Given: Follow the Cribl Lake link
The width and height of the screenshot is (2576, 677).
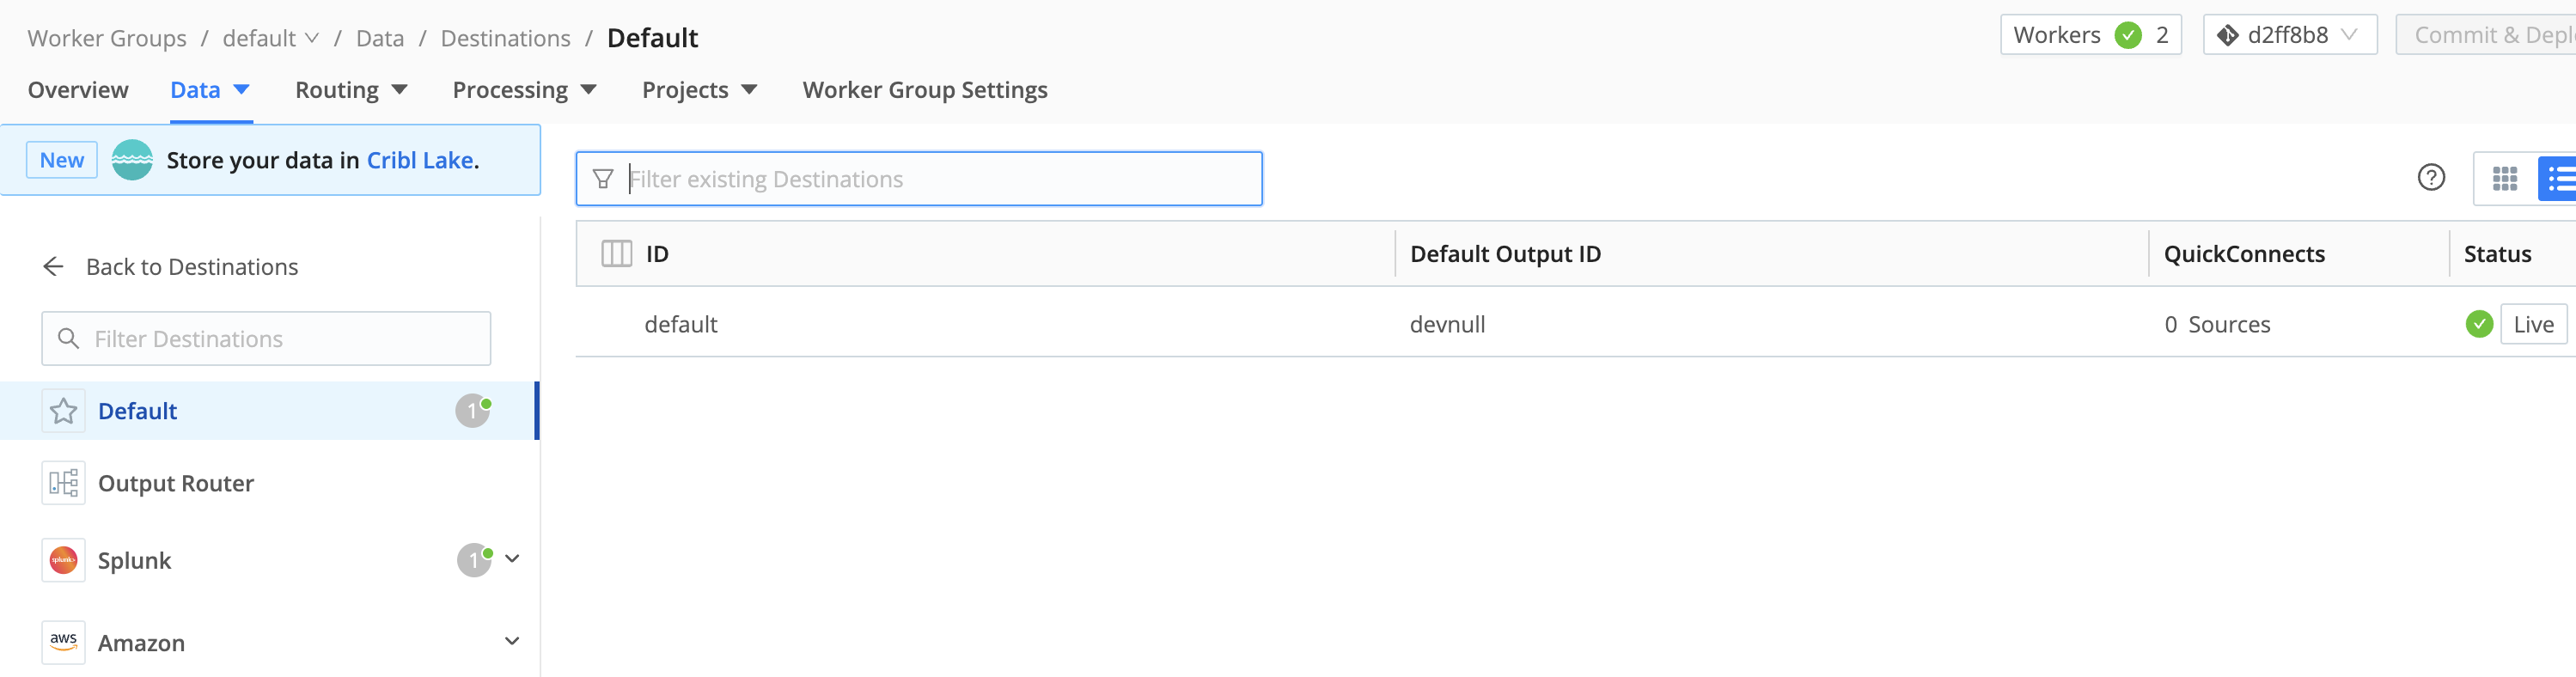Looking at the screenshot, I should (420, 160).
